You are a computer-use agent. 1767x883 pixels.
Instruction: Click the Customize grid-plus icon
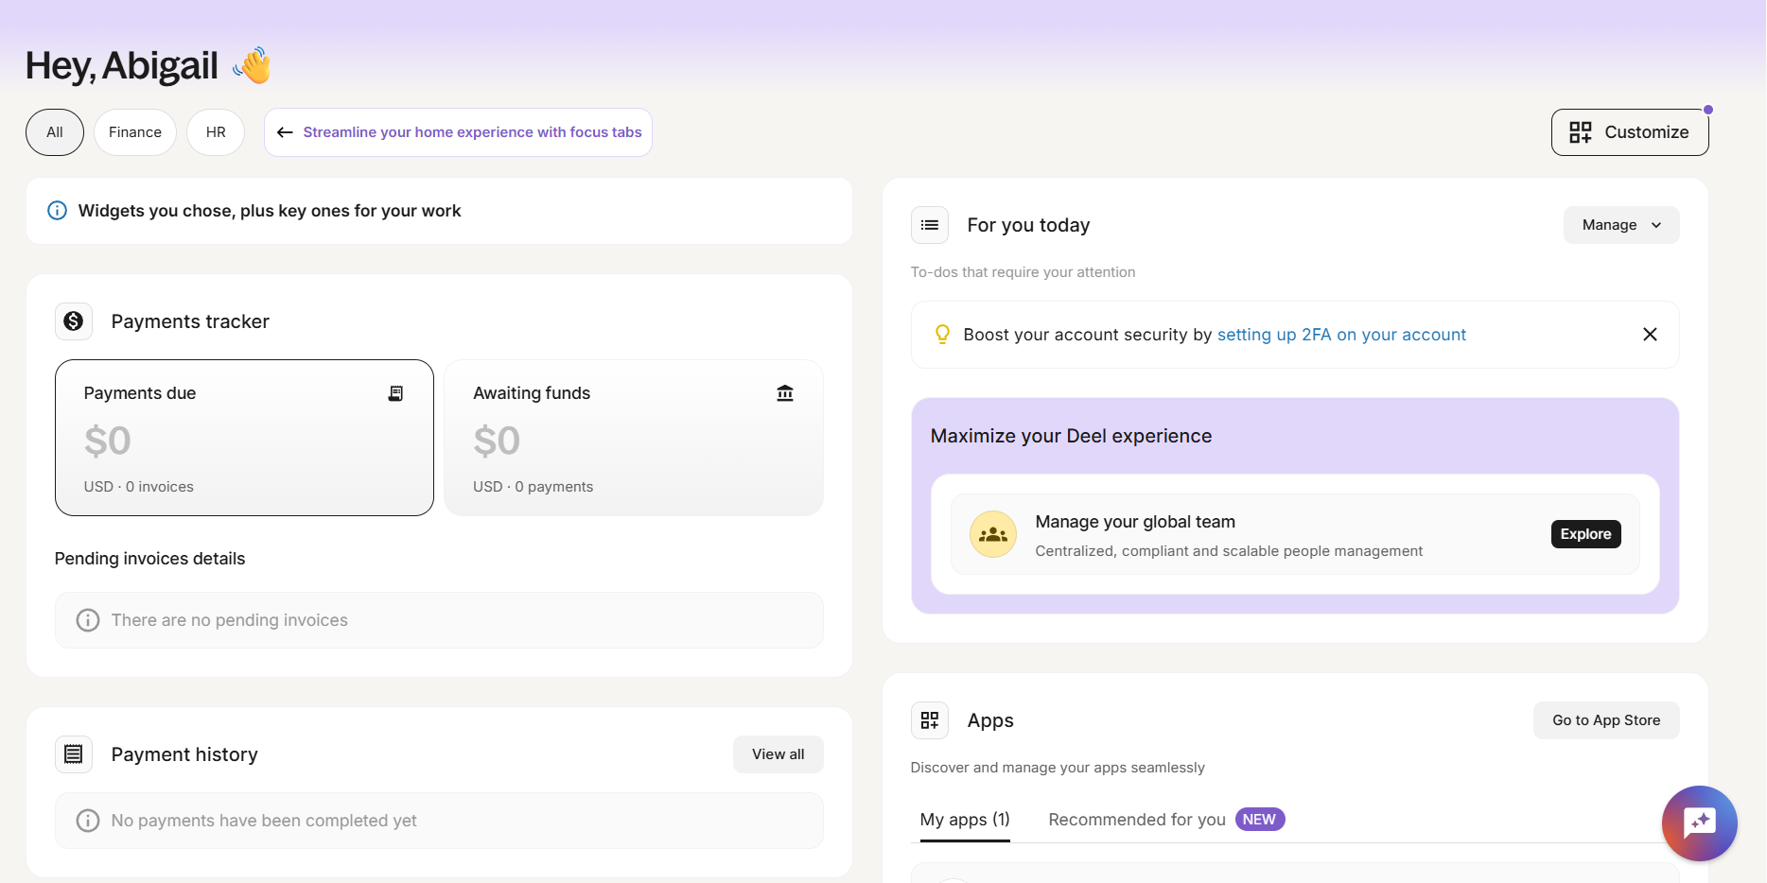point(1581,132)
